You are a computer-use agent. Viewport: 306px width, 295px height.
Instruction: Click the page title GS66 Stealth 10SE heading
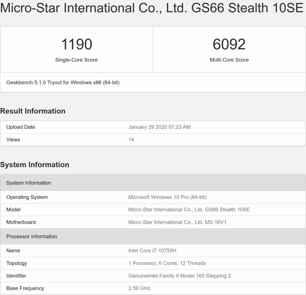(x=152, y=8)
